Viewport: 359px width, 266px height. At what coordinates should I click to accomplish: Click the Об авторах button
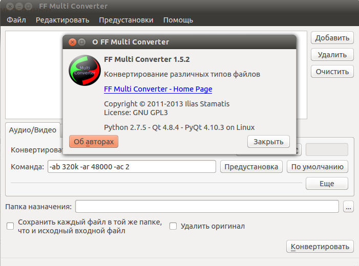[x=93, y=142]
